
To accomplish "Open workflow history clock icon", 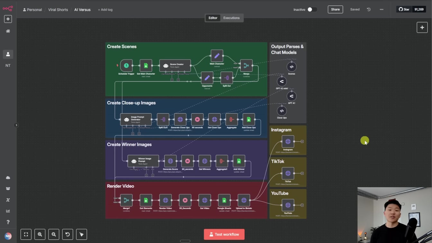I will click(x=369, y=10).
